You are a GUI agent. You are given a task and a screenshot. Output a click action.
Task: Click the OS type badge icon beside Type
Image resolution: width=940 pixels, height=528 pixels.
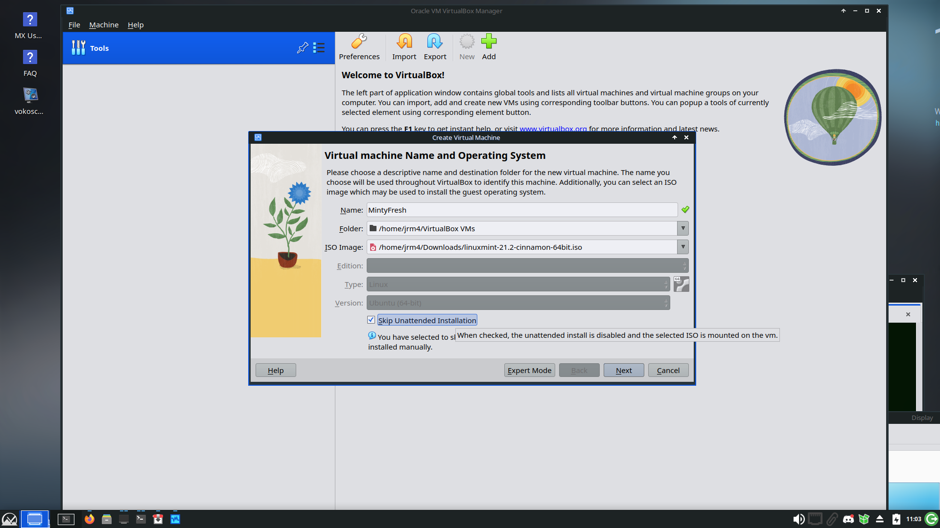681,284
